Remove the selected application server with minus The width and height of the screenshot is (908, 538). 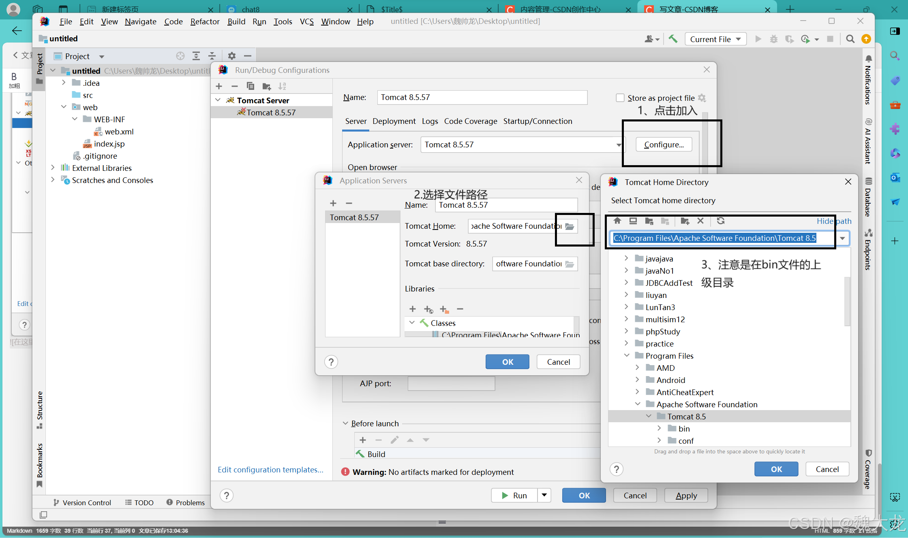point(349,203)
